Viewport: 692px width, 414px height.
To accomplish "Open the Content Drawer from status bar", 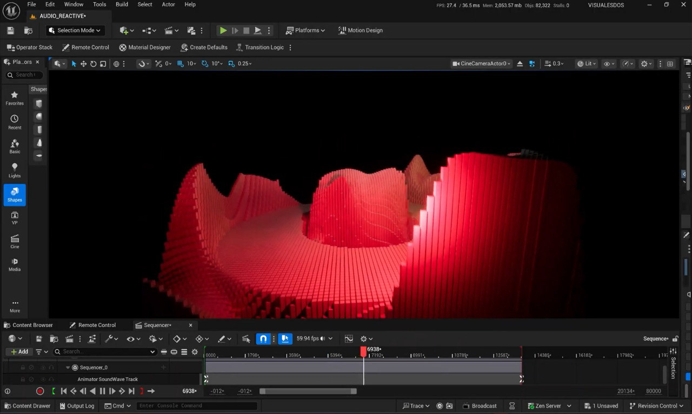I will (x=27, y=406).
